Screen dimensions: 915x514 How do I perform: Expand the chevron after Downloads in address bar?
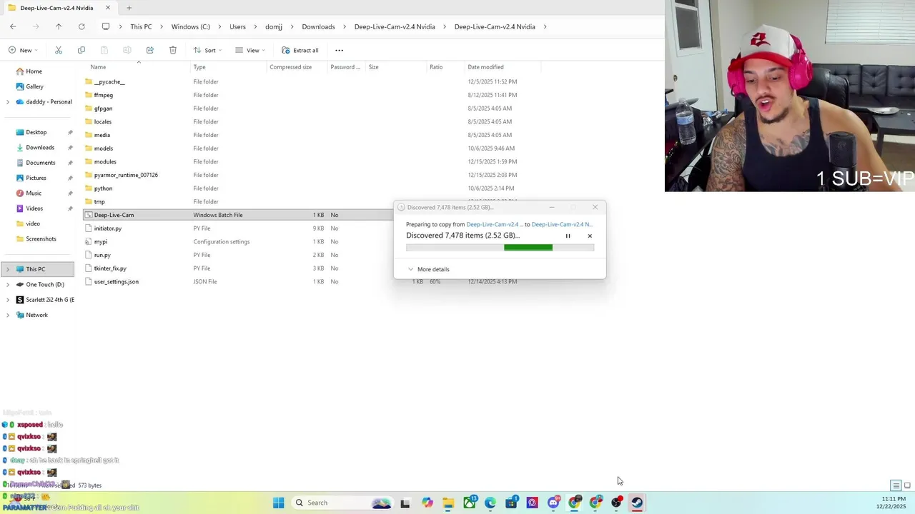coord(345,26)
